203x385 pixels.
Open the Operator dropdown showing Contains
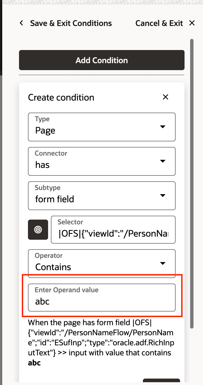pyautogui.click(x=102, y=263)
